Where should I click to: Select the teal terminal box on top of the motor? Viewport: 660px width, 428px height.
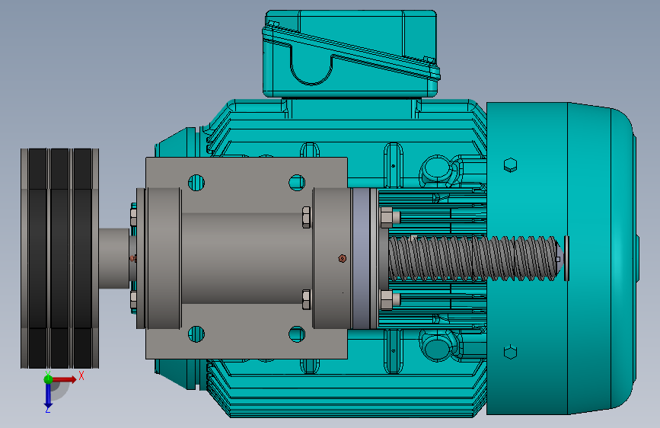coord(351,53)
